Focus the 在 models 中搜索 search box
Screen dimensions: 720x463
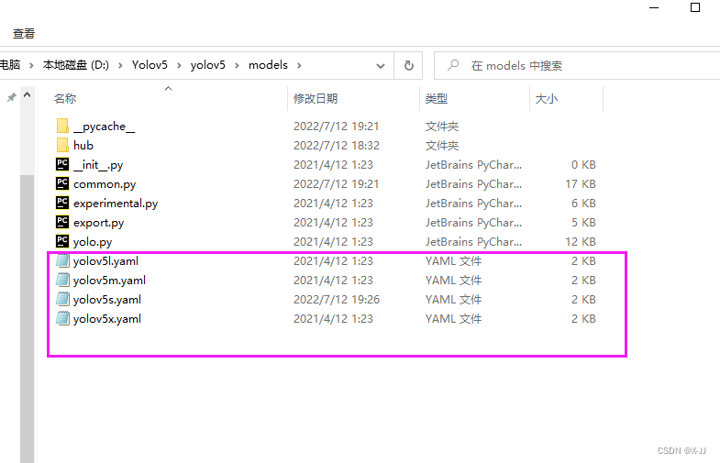[x=577, y=66]
